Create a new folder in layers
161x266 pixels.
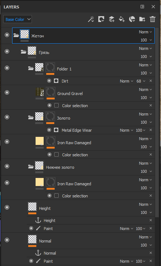click(142, 19)
